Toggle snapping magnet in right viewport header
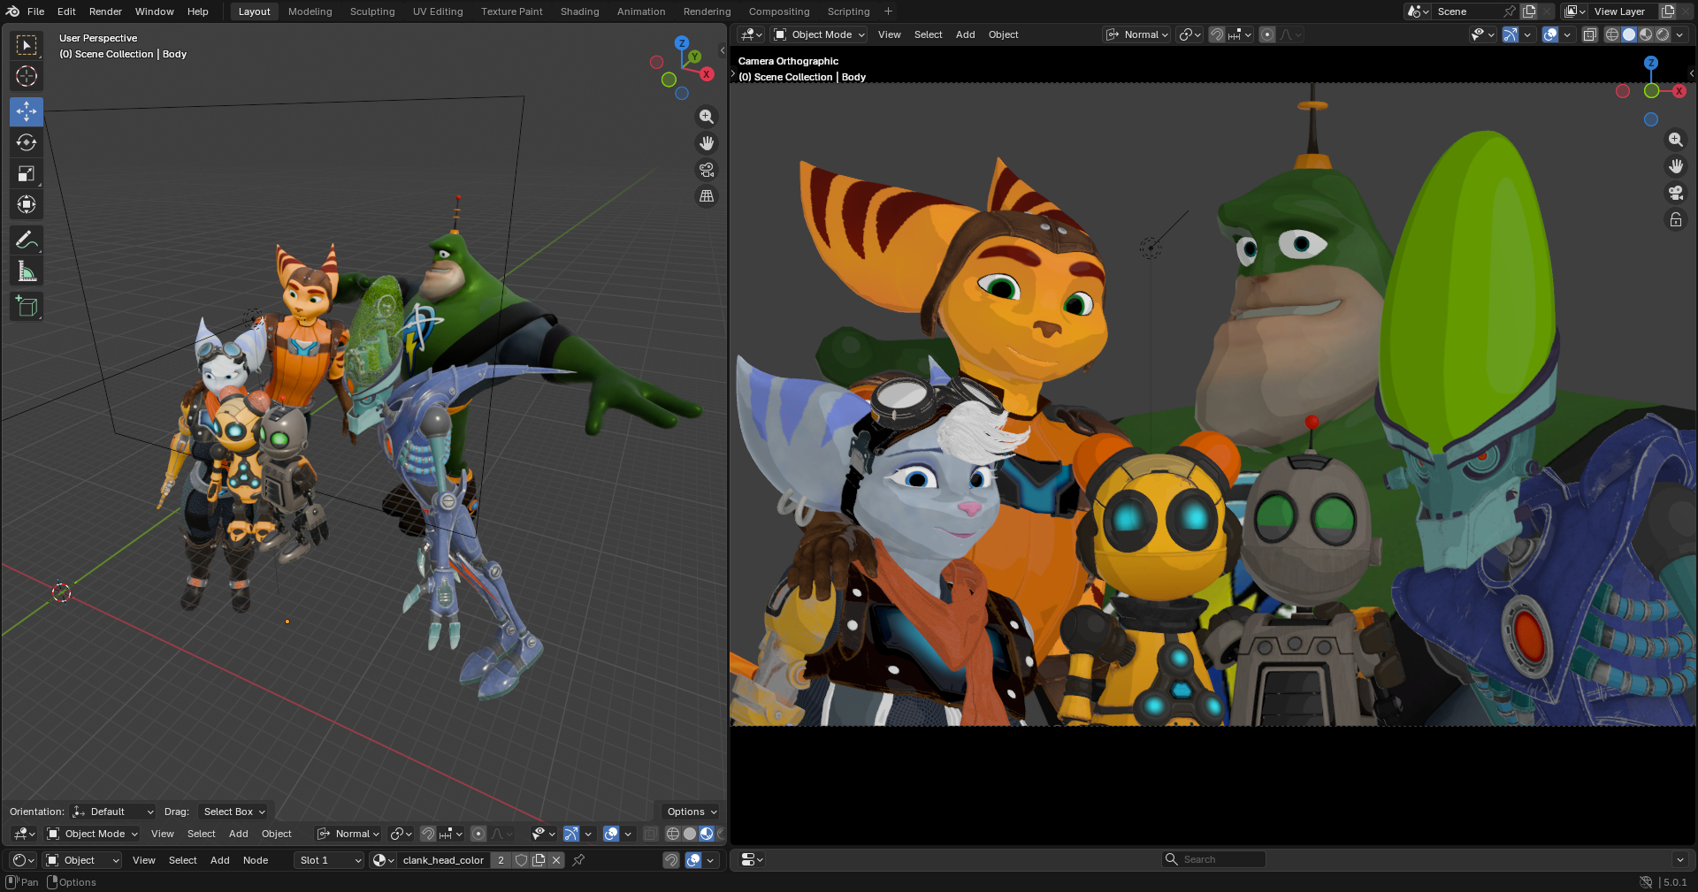This screenshot has height=892, width=1698. [1217, 34]
